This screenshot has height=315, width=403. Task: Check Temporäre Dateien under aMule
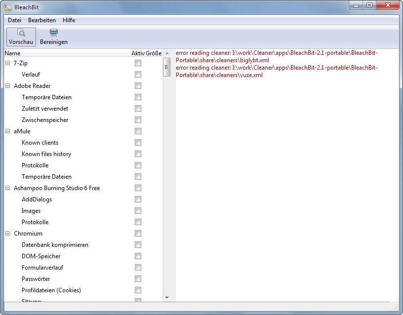(x=138, y=177)
